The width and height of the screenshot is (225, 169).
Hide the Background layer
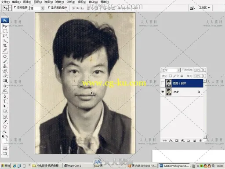(x=163, y=92)
